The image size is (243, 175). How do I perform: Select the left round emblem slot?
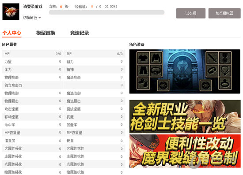163,86
